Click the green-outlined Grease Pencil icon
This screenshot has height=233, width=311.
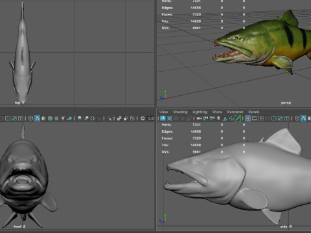[238, 118]
